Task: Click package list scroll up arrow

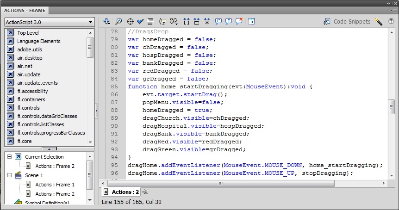Action: pos(90,33)
